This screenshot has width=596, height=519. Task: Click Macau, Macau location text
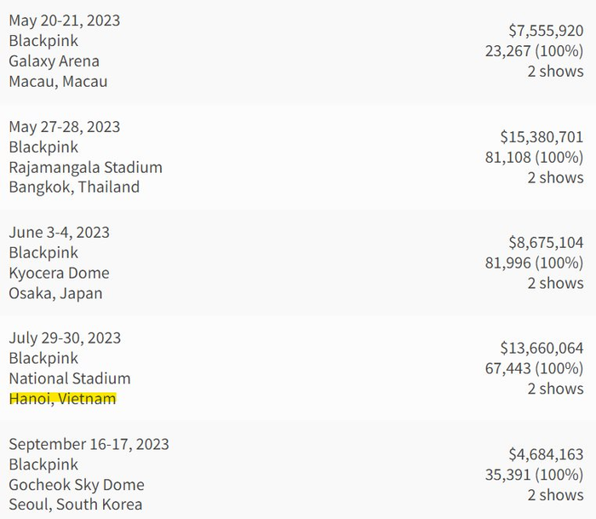coord(58,82)
